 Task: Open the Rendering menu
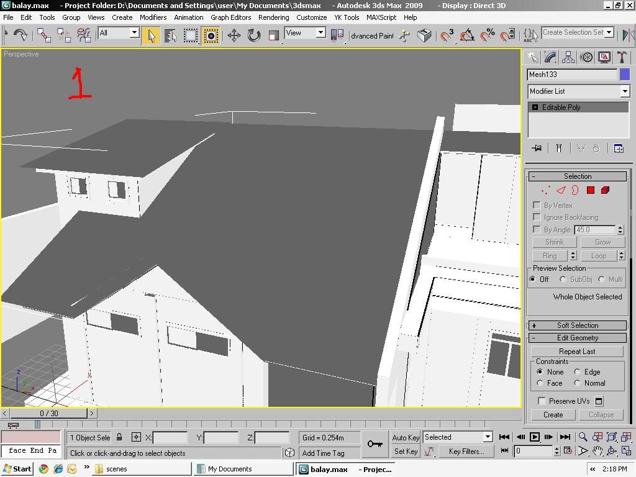(x=273, y=17)
